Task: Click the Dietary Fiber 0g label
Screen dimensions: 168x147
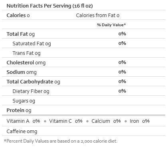Action: click(x=31, y=91)
